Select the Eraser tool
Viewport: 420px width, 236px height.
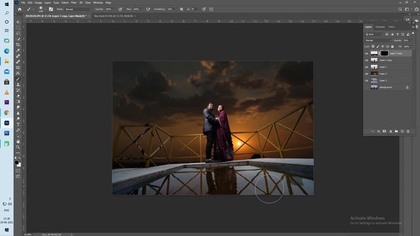(x=18, y=96)
